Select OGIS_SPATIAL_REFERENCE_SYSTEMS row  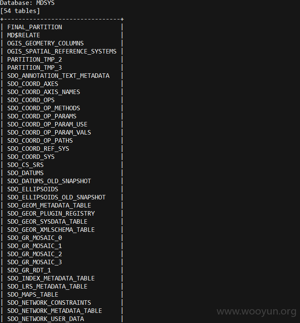tap(62, 51)
